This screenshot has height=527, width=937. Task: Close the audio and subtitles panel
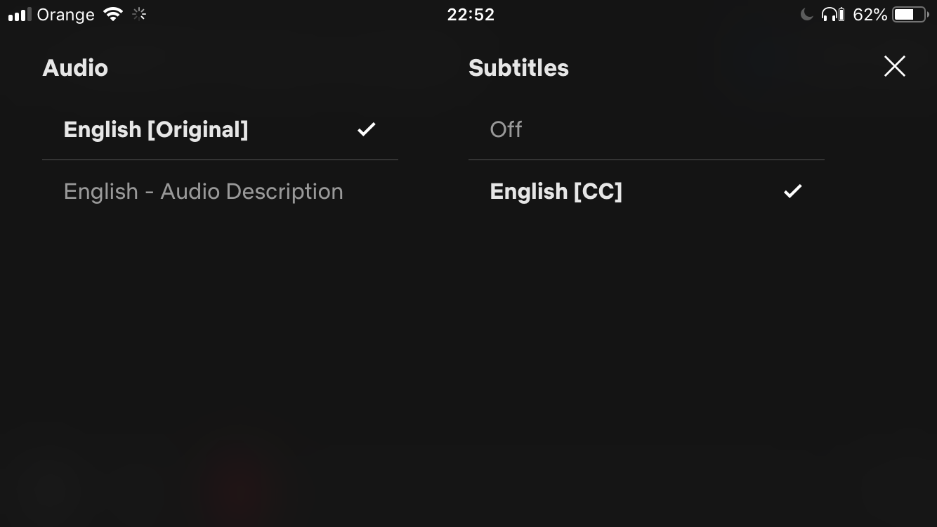click(x=894, y=66)
